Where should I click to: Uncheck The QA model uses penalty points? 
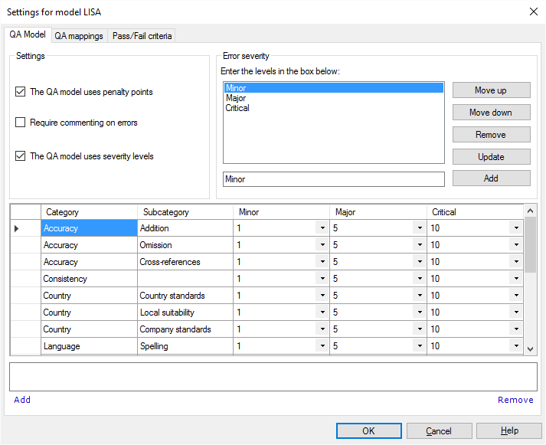pos(21,92)
